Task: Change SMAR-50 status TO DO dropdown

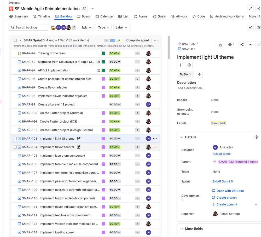Action: 115,62
